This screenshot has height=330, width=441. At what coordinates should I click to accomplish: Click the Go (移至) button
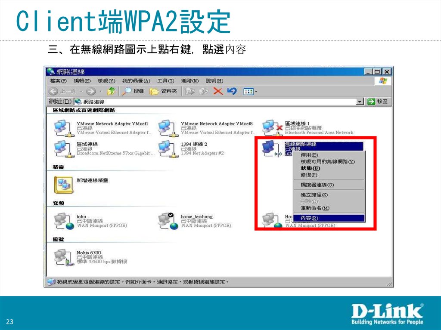[x=377, y=102]
